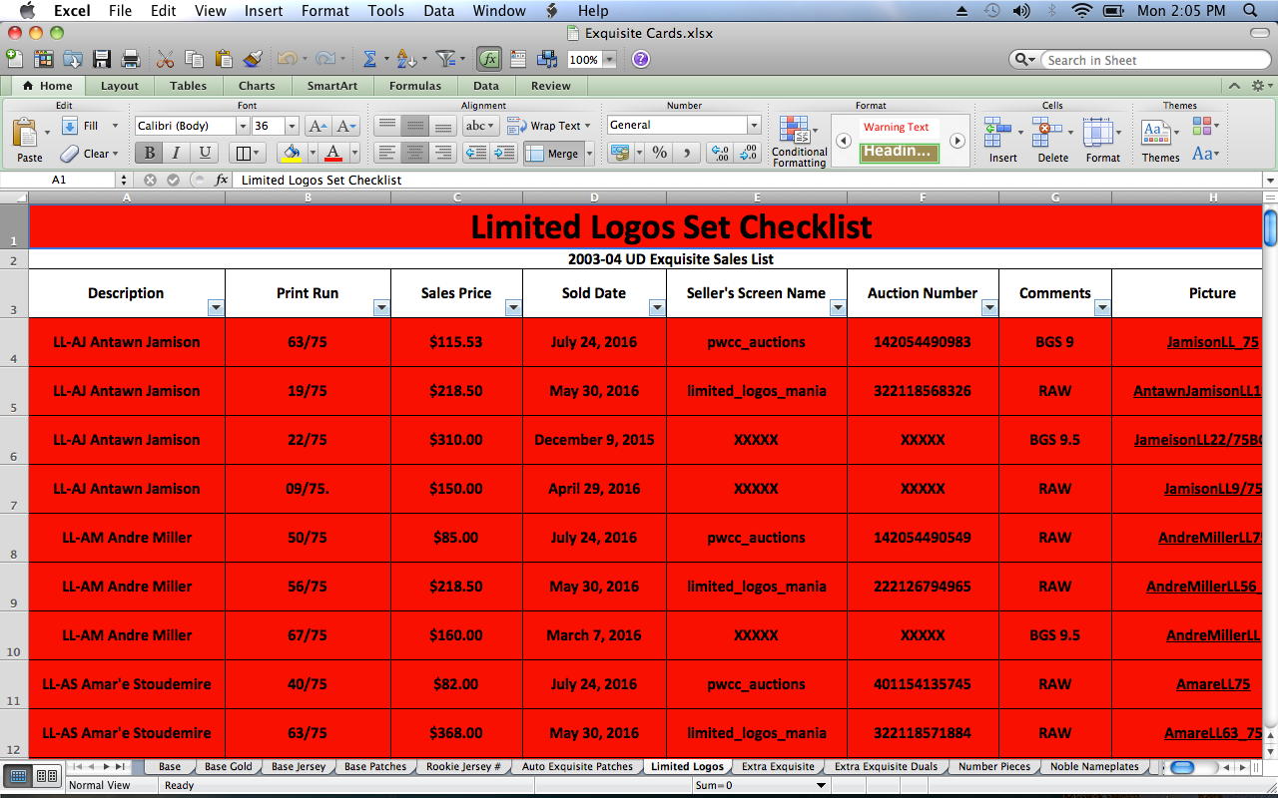Click the Wrap Text button

coord(547,126)
